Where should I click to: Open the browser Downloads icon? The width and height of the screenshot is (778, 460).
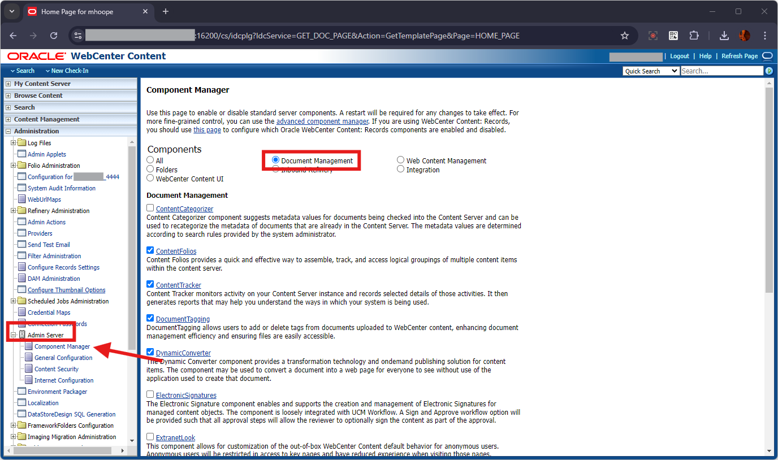pos(724,36)
